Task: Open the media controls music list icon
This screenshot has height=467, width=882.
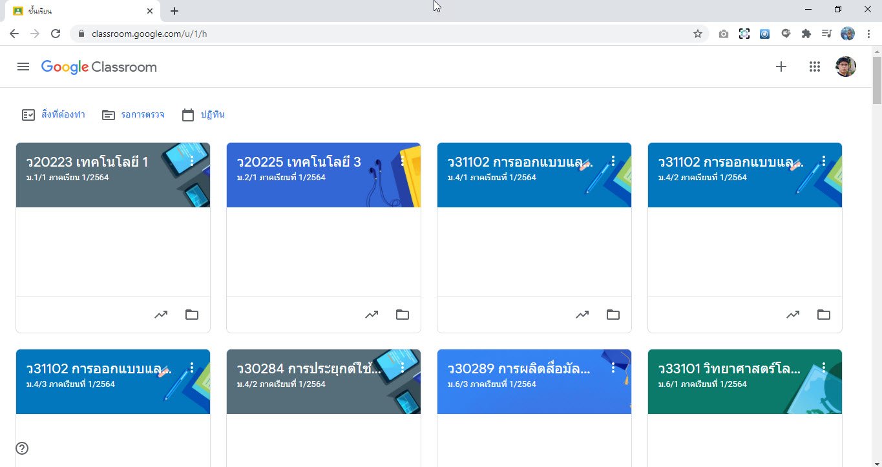Action: point(827,34)
